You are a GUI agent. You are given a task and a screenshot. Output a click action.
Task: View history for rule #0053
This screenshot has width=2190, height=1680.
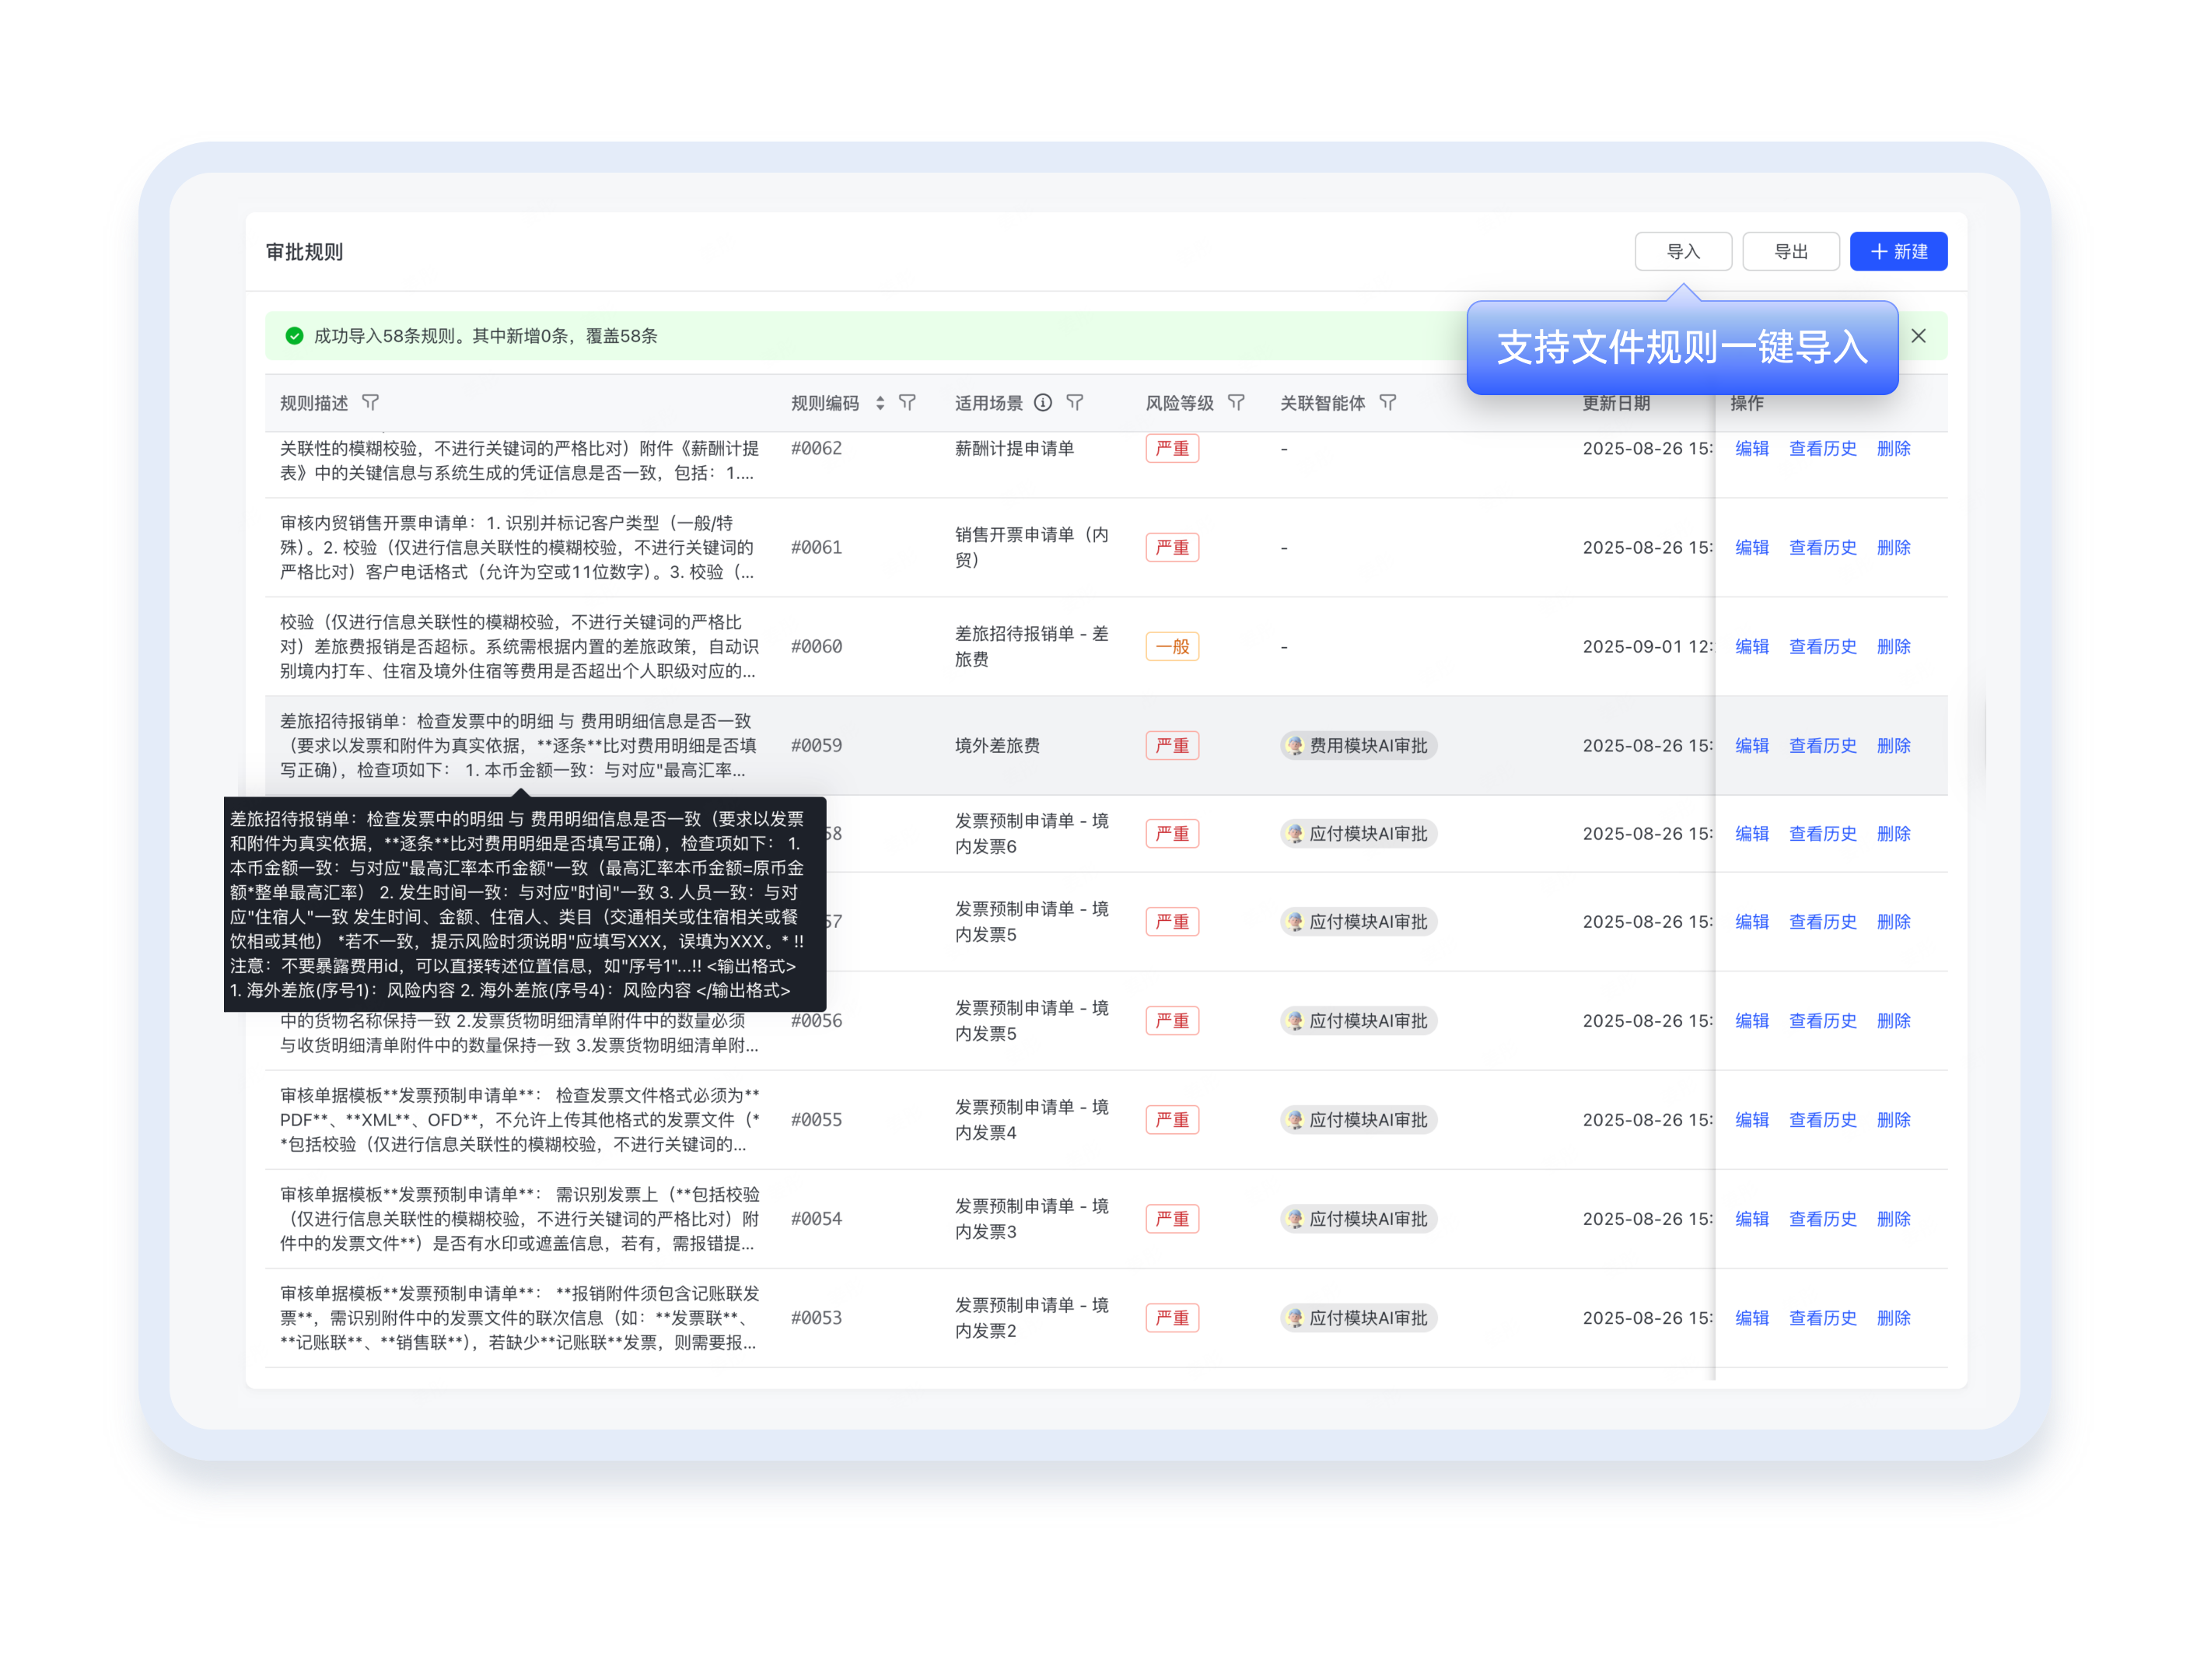[1822, 1317]
